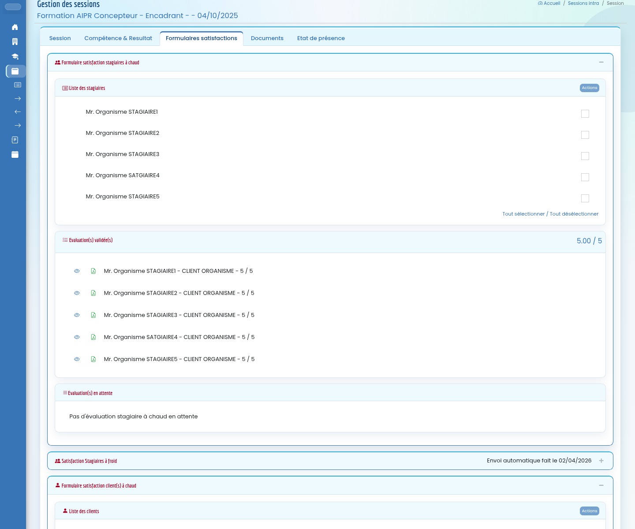
Task: Go to Sessions intra breadcrumb link
Action: [x=583, y=3]
